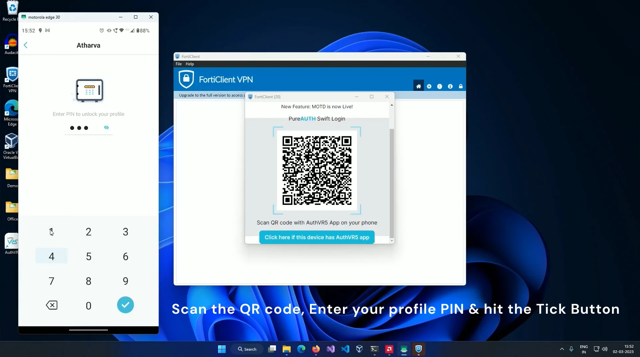This screenshot has width=640, height=357.
Task: Click the Upgrade to full version banner
Action: 210,95
